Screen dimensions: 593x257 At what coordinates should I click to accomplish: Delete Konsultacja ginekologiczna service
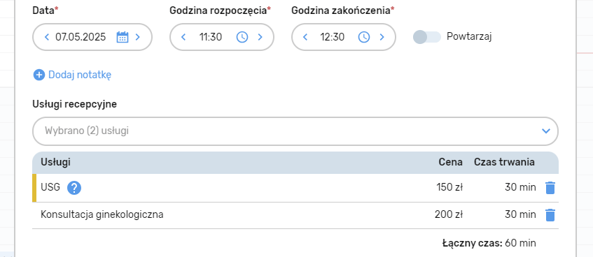click(x=550, y=215)
